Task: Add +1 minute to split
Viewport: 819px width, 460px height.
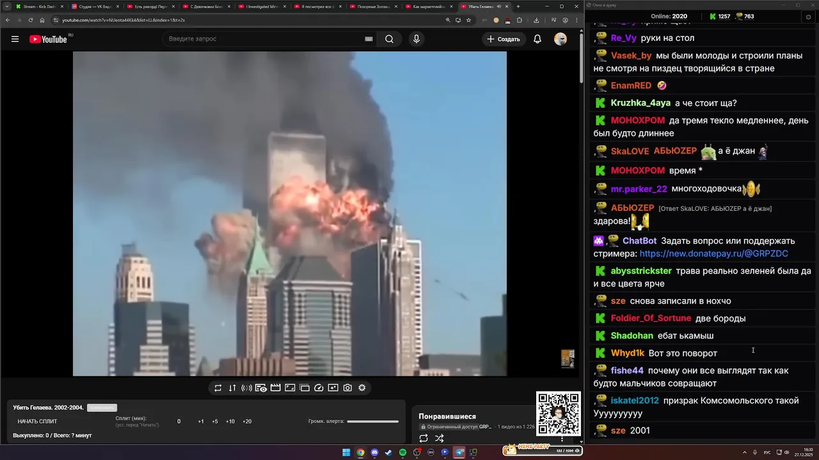Action: click(201, 422)
